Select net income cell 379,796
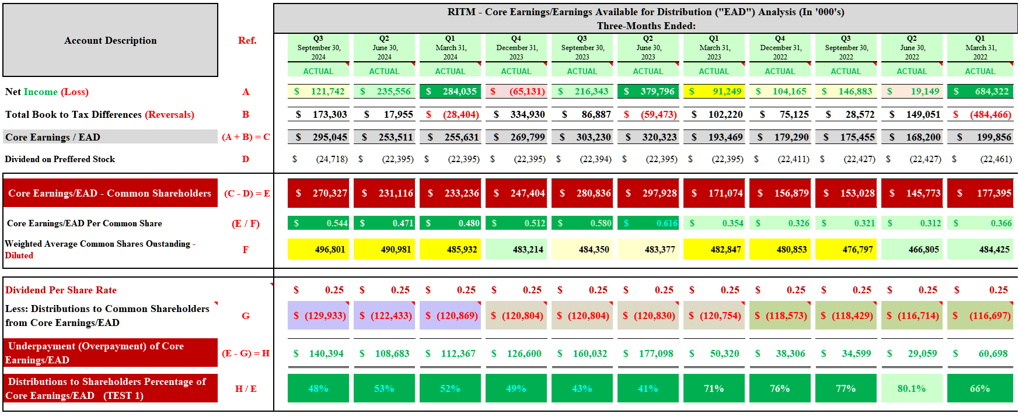 (x=648, y=92)
